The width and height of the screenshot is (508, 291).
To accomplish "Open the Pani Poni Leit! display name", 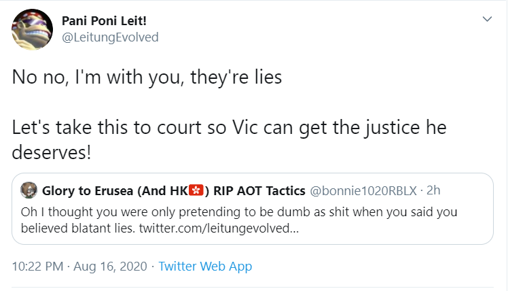I will pos(104,21).
